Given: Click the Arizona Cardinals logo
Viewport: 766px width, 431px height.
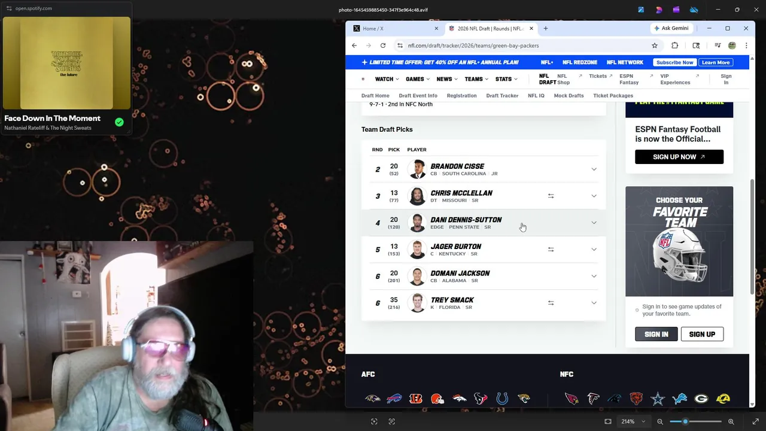Looking at the screenshot, I should [x=572, y=399].
